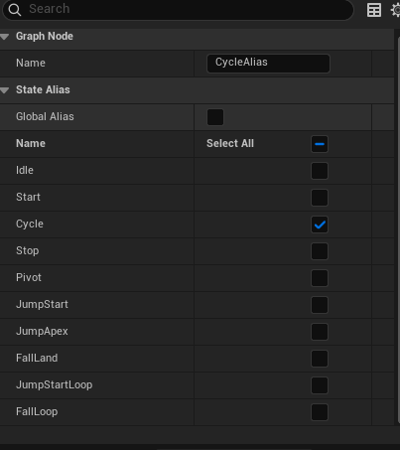Image resolution: width=400 pixels, height=450 pixels.
Task: Uncheck the Cycle state checkbox
Action: [x=320, y=225]
